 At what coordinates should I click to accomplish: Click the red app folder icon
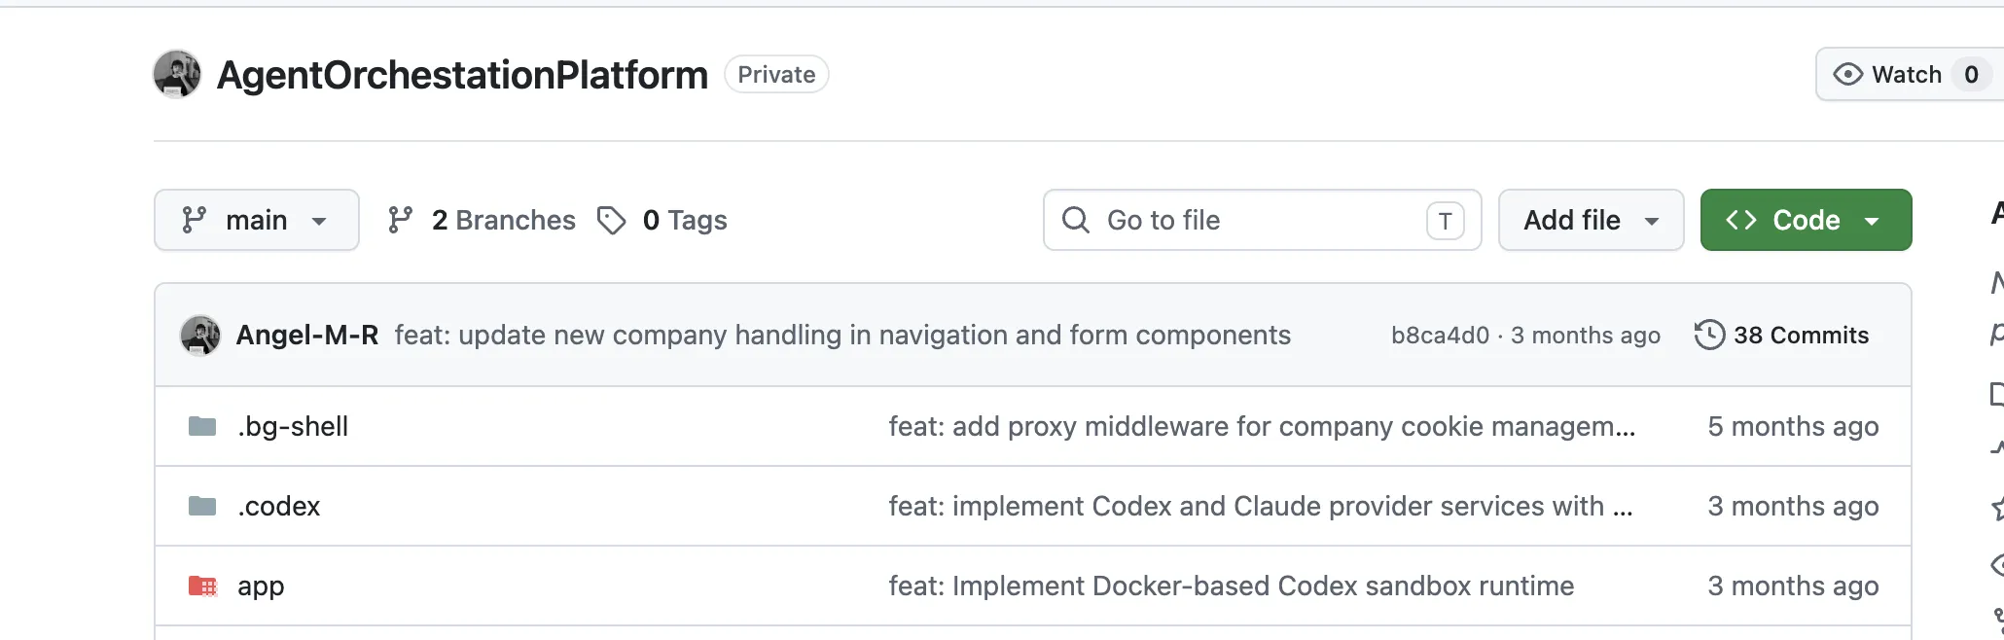(202, 586)
